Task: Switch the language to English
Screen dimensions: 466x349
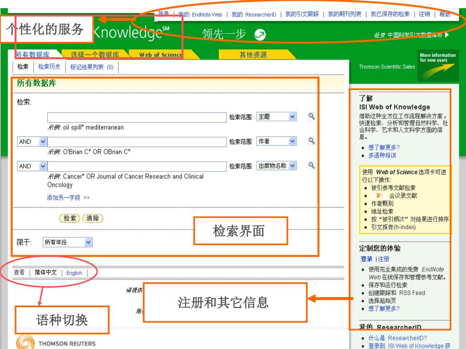Action: pyautogui.click(x=74, y=273)
